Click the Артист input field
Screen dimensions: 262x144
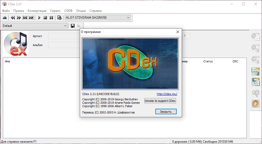click(x=64, y=36)
